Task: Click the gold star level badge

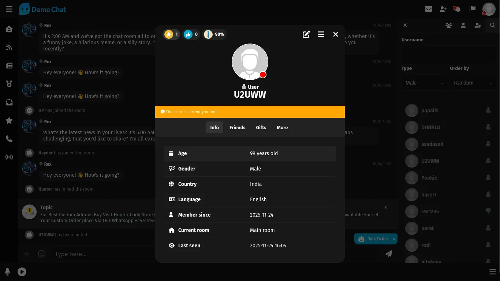Action: pos(171,34)
